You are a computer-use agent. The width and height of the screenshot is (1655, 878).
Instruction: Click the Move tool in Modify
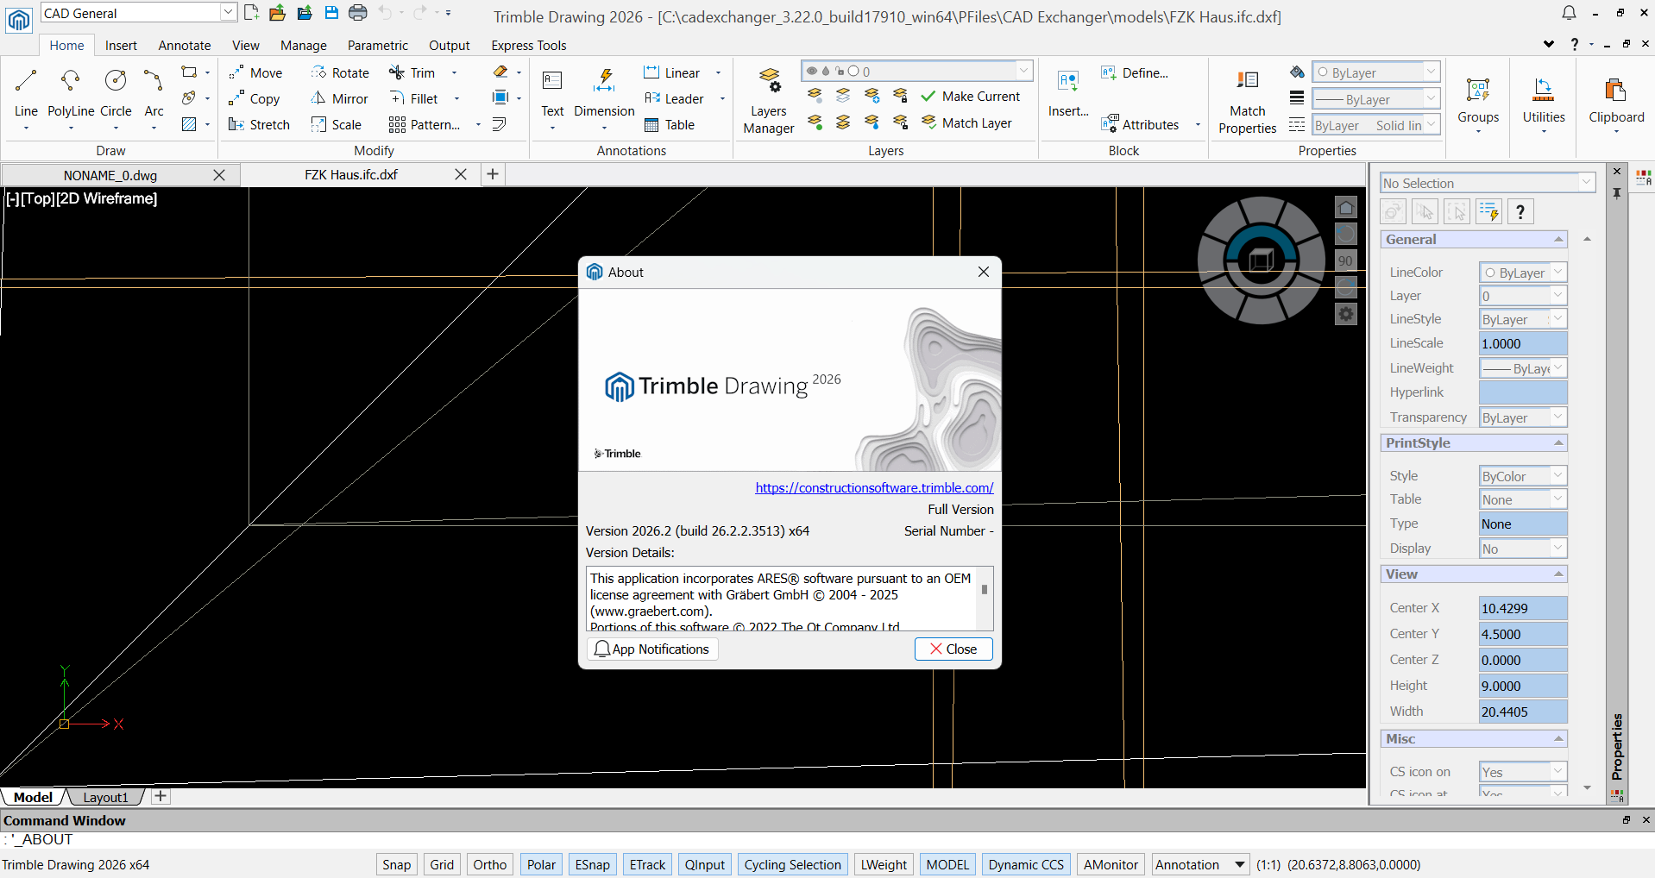pos(255,73)
